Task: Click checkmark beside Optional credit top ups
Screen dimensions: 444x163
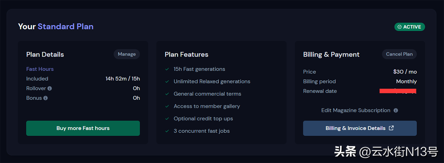Action: pyautogui.click(x=167, y=119)
